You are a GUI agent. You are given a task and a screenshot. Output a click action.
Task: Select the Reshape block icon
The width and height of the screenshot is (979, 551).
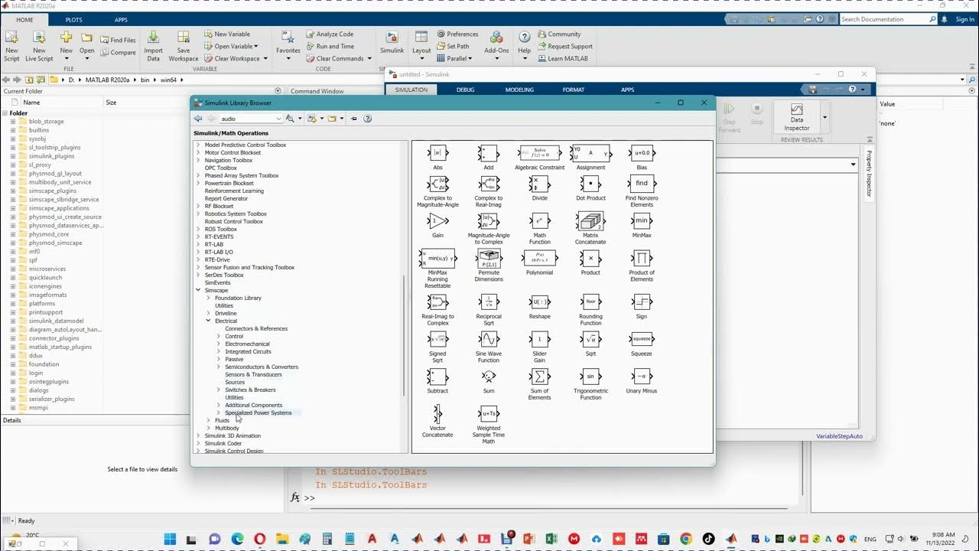(x=539, y=302)
